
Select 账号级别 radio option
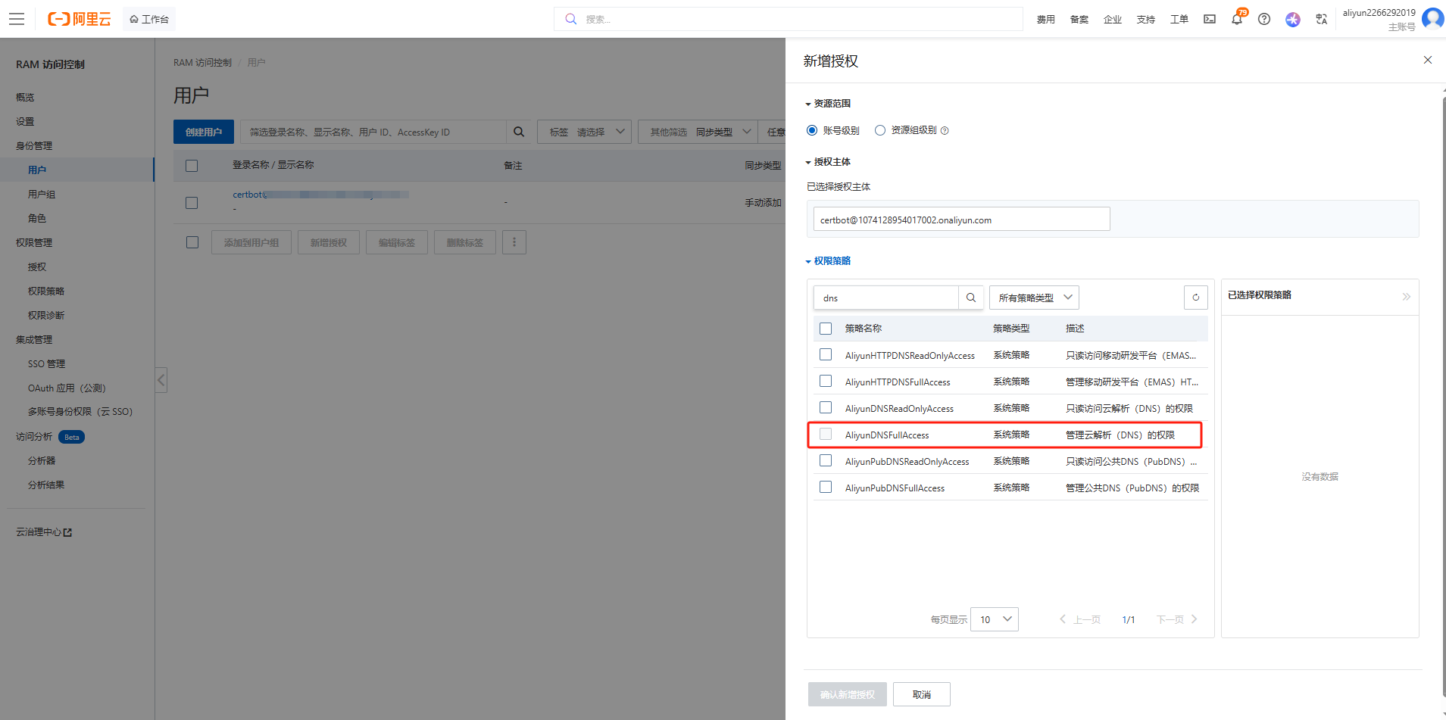(812, 130)
